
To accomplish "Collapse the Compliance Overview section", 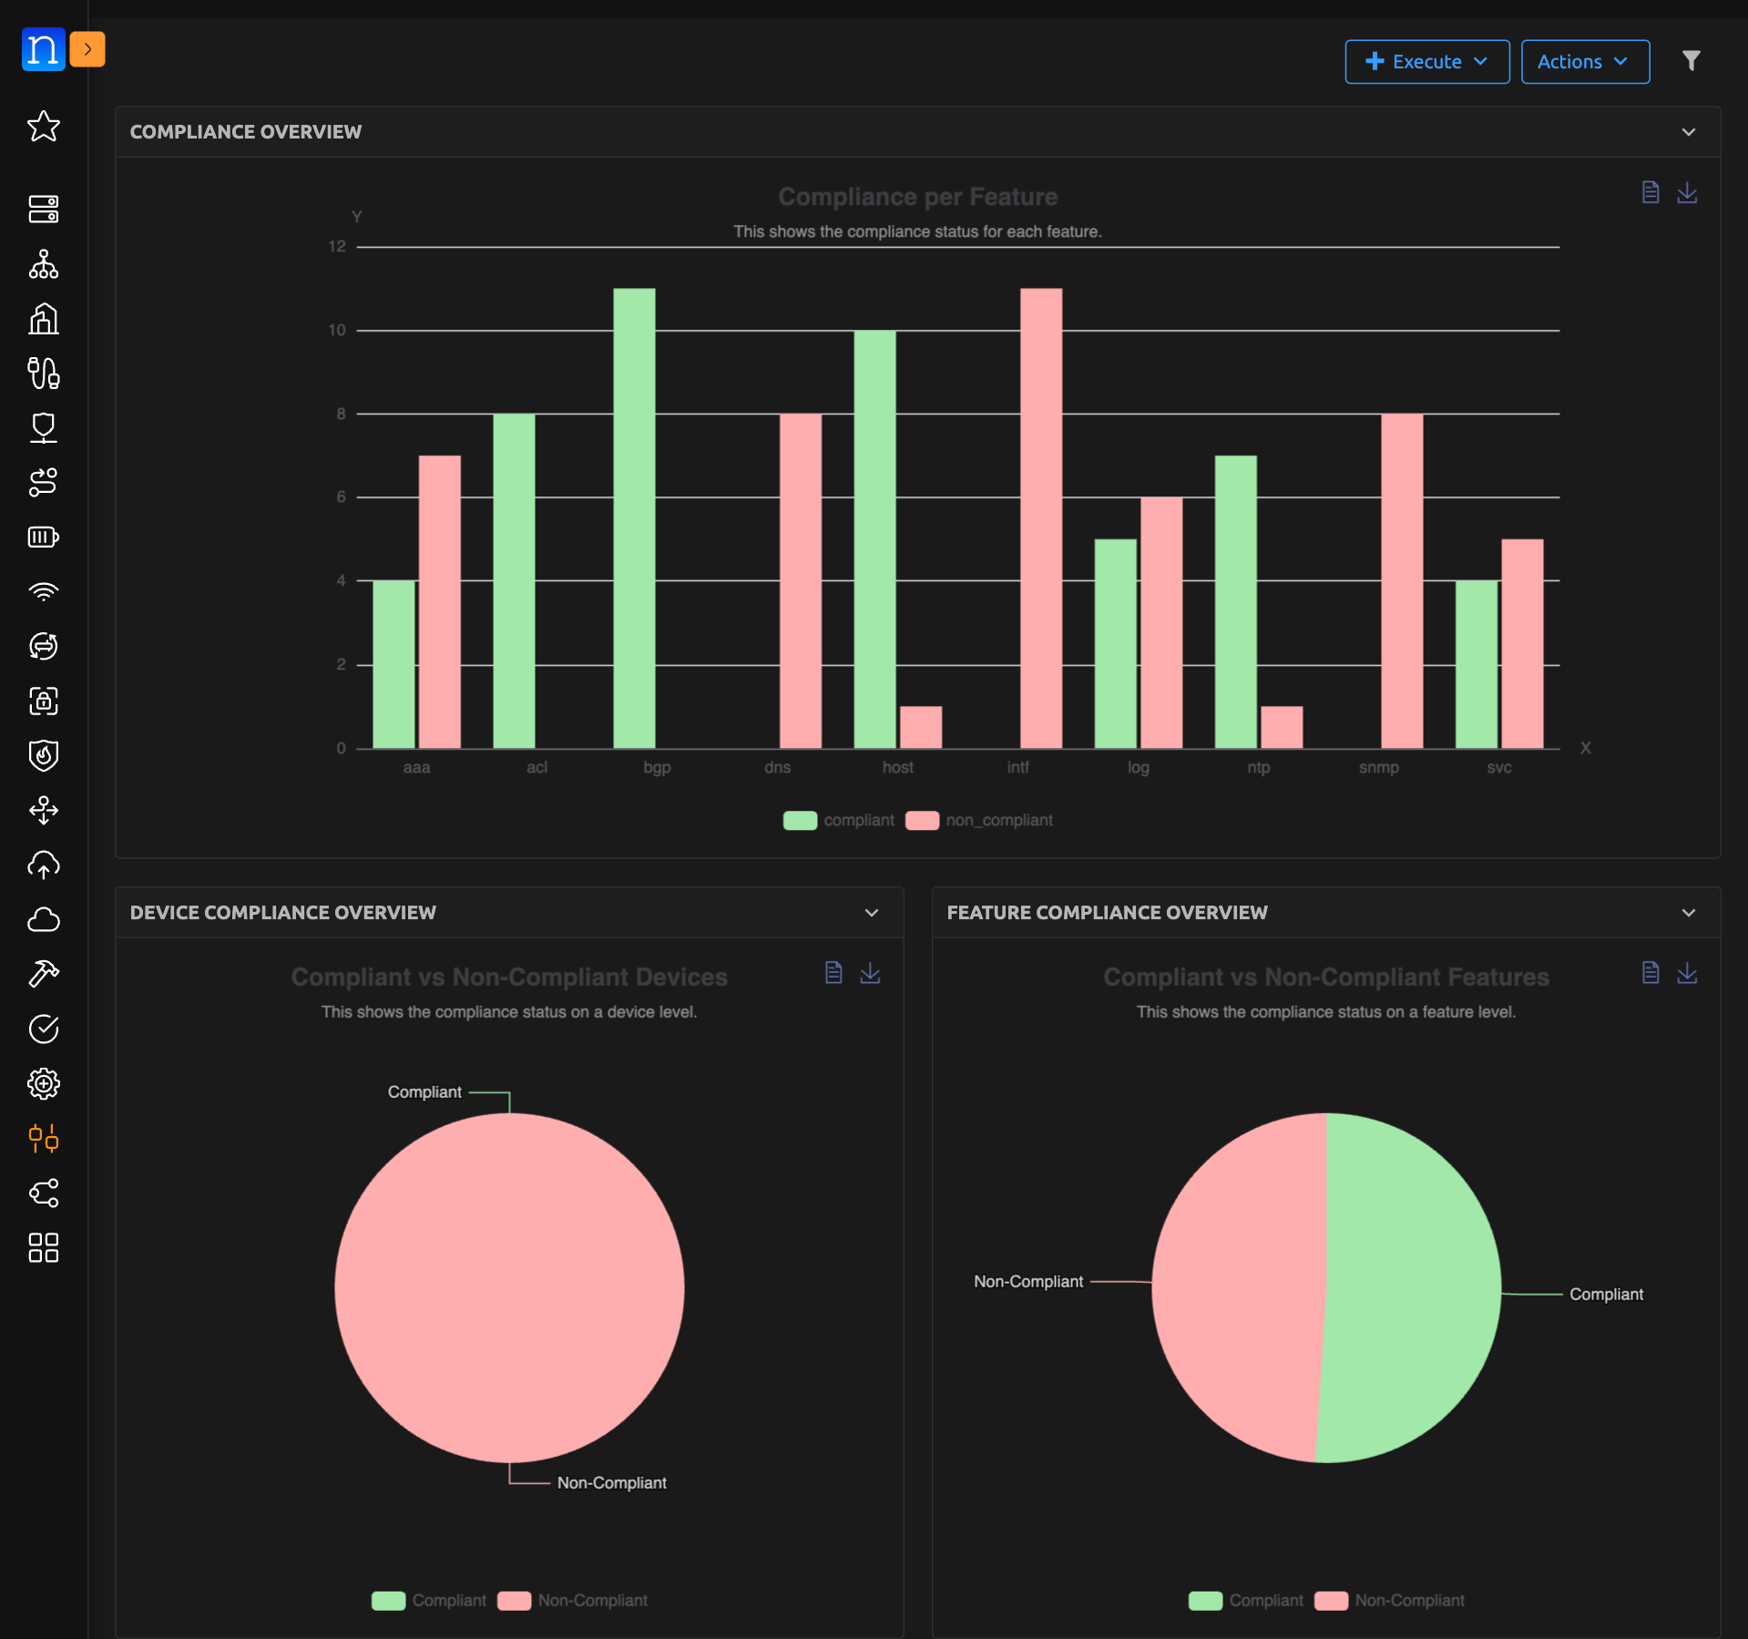I will click(x=1688, y=131).
